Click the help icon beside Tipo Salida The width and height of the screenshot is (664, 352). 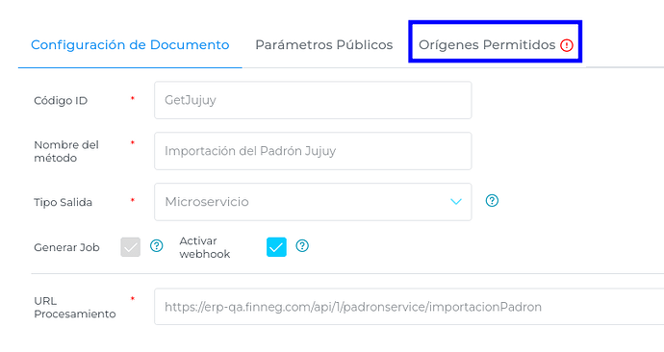(492, 201)
